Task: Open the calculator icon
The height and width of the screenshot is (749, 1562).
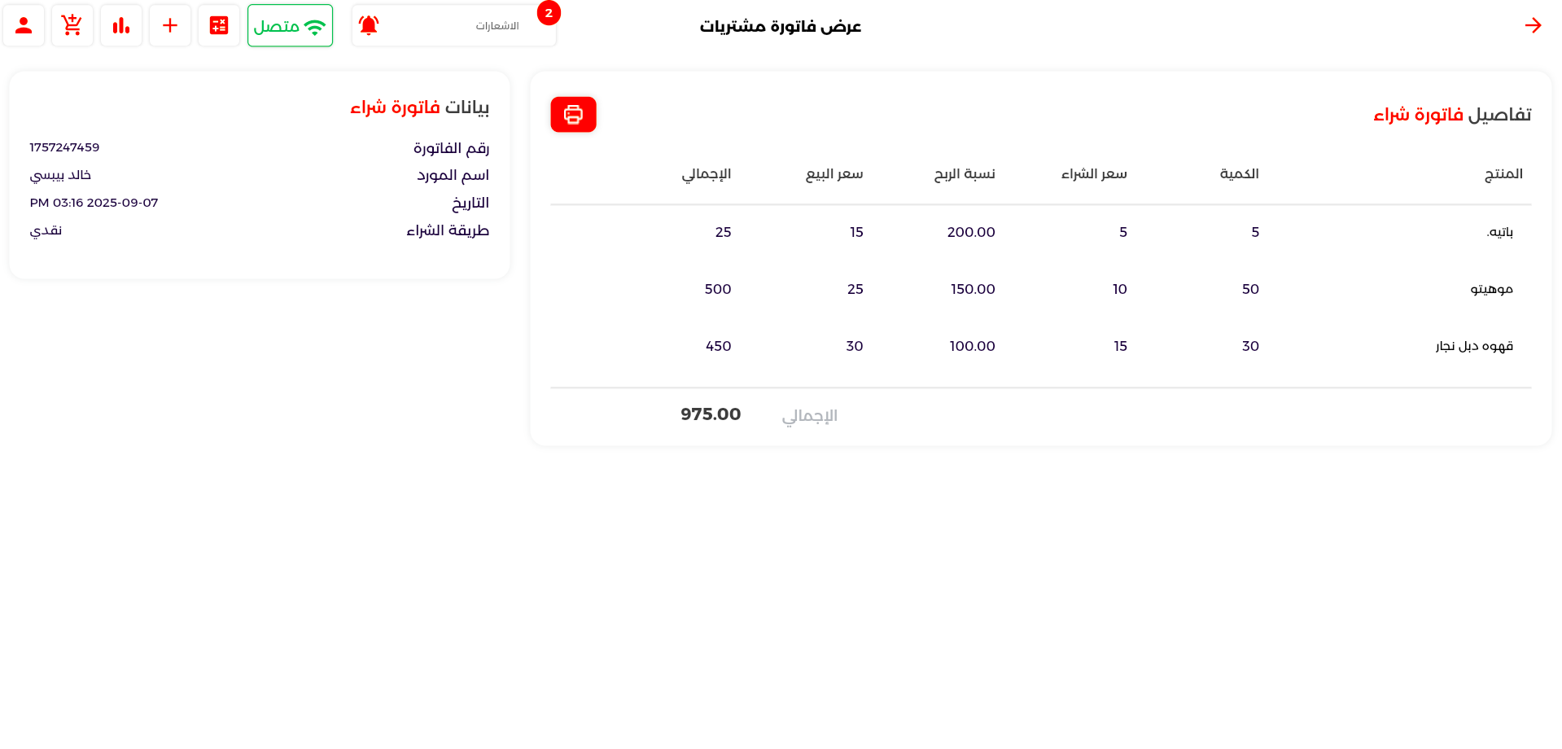Action: click(x=219, y=25)
